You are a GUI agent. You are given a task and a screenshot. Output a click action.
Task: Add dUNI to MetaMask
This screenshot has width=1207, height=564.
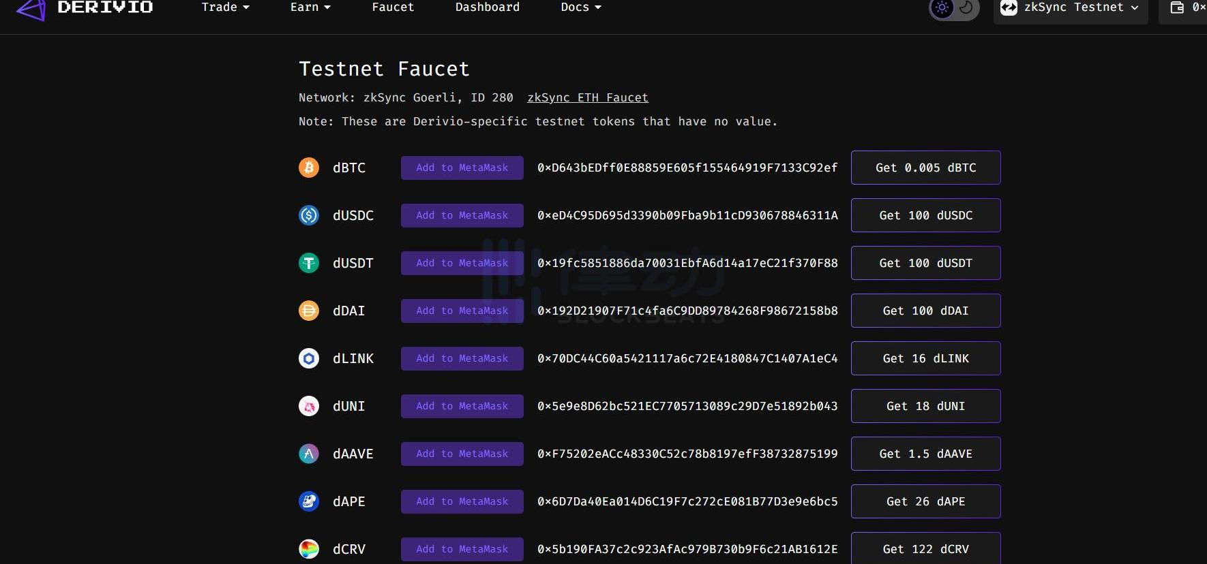point(462,406)
